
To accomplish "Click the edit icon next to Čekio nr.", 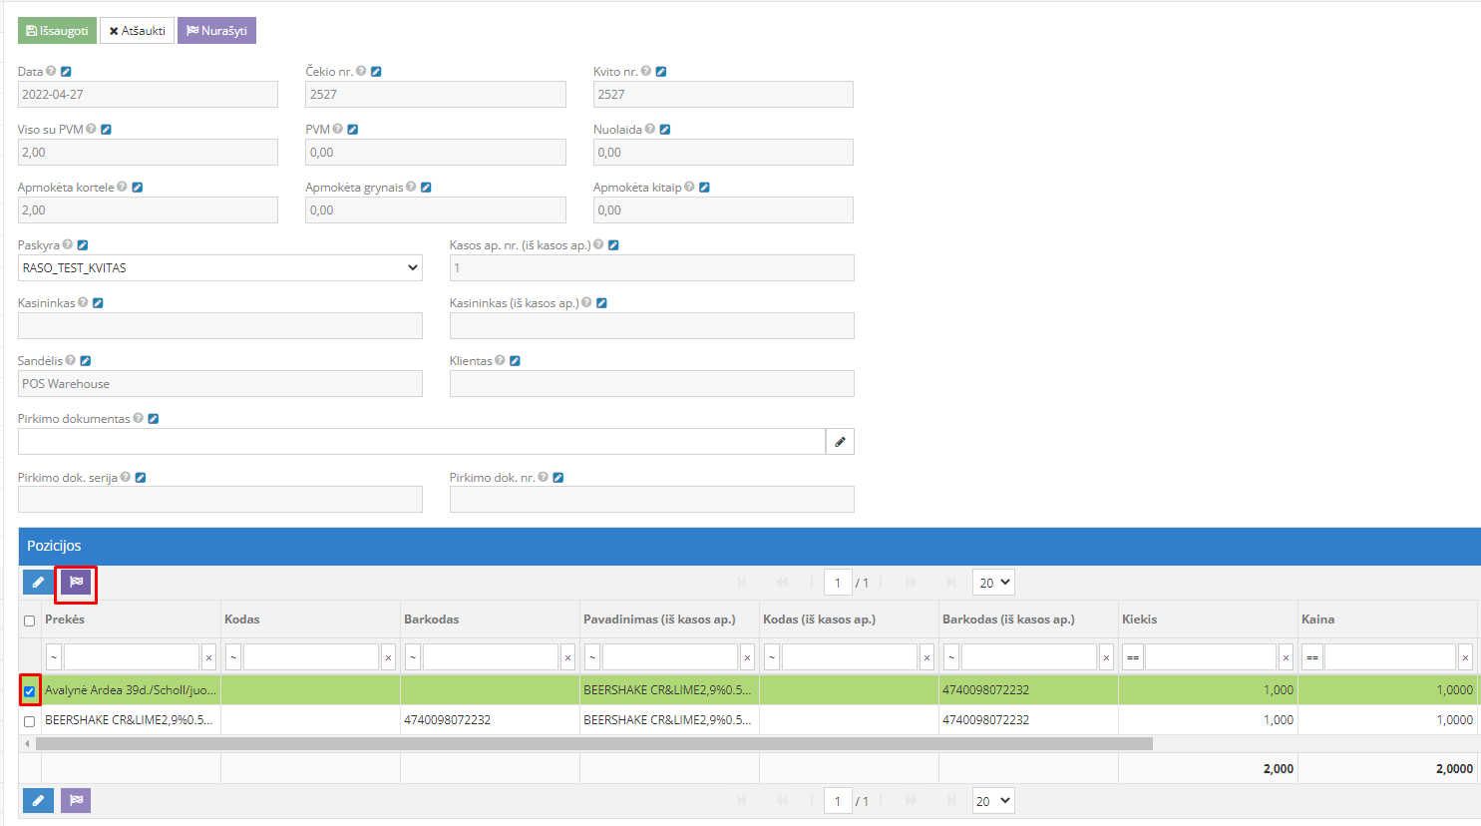I will point(376,72).
